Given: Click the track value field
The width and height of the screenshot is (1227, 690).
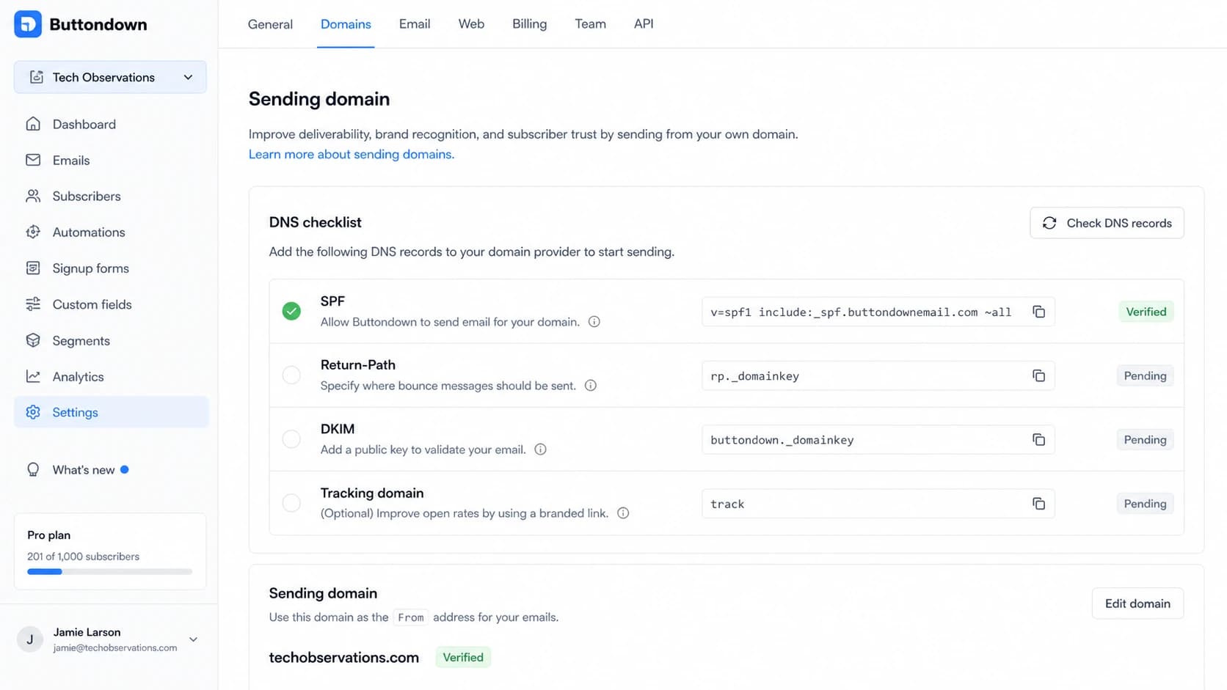Looking at the screenshot, I should pos(878,504).
